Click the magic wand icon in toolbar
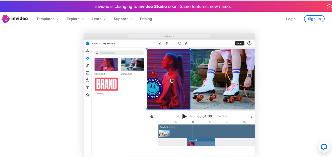 click(186, 43)
